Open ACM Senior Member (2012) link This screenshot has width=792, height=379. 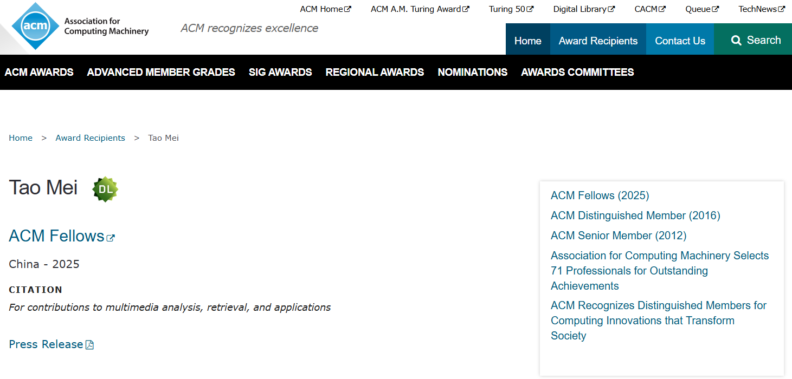pos(619,236)
